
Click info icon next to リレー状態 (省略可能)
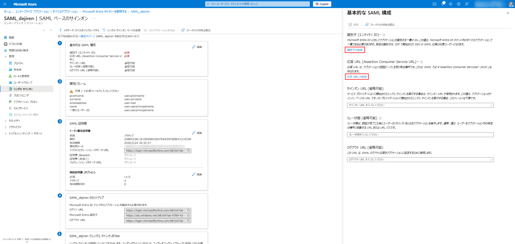pyautogui.click(x=380, y=118)
